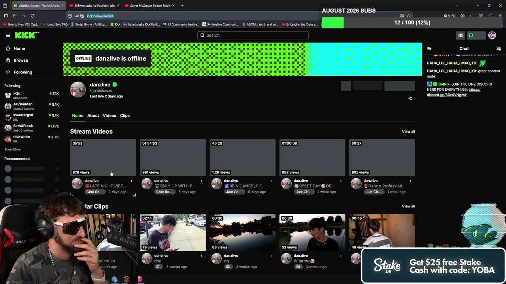Select the Clips channel tab

point(125,116)
